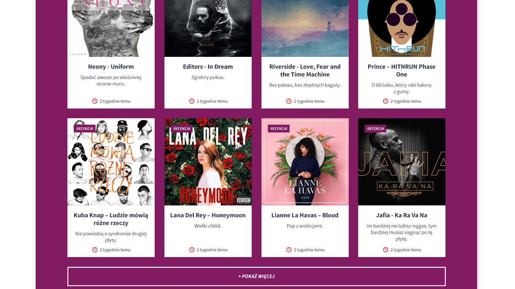Open Prince – HITNRUN Phase One title
Screen dimensions: 515x289
coord(402,71)
